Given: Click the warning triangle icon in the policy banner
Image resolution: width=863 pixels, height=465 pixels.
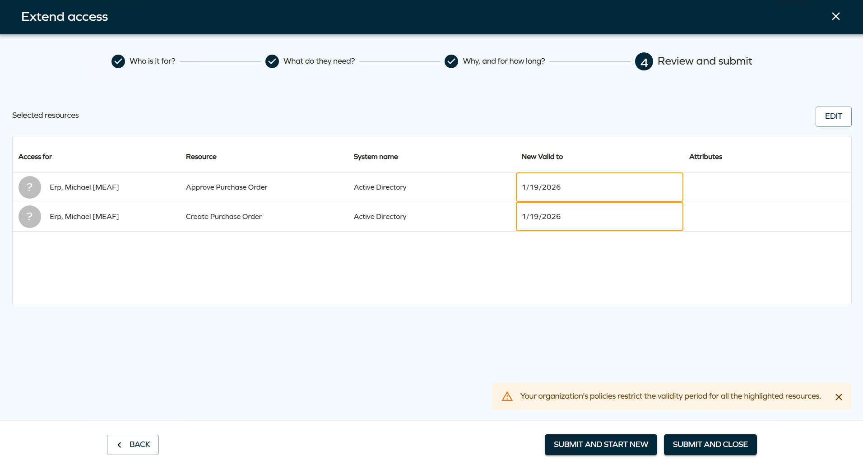Looking at the screenshot, I should click(507, 396).
